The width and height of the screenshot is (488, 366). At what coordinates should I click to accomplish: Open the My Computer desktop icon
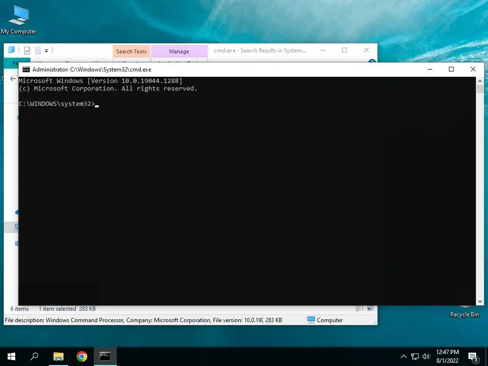point(19,20)
